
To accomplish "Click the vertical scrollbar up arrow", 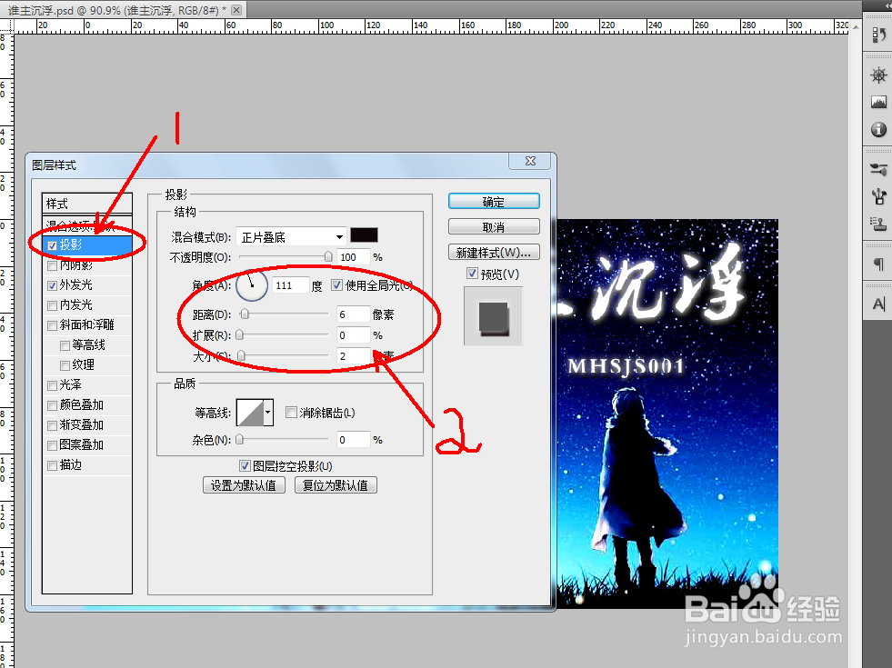I will [x=856, y=26].
